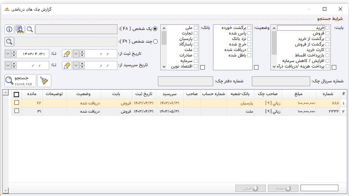
Task: Clear تاریخ سررسید date with eraser icon
Action: (67, 65)
